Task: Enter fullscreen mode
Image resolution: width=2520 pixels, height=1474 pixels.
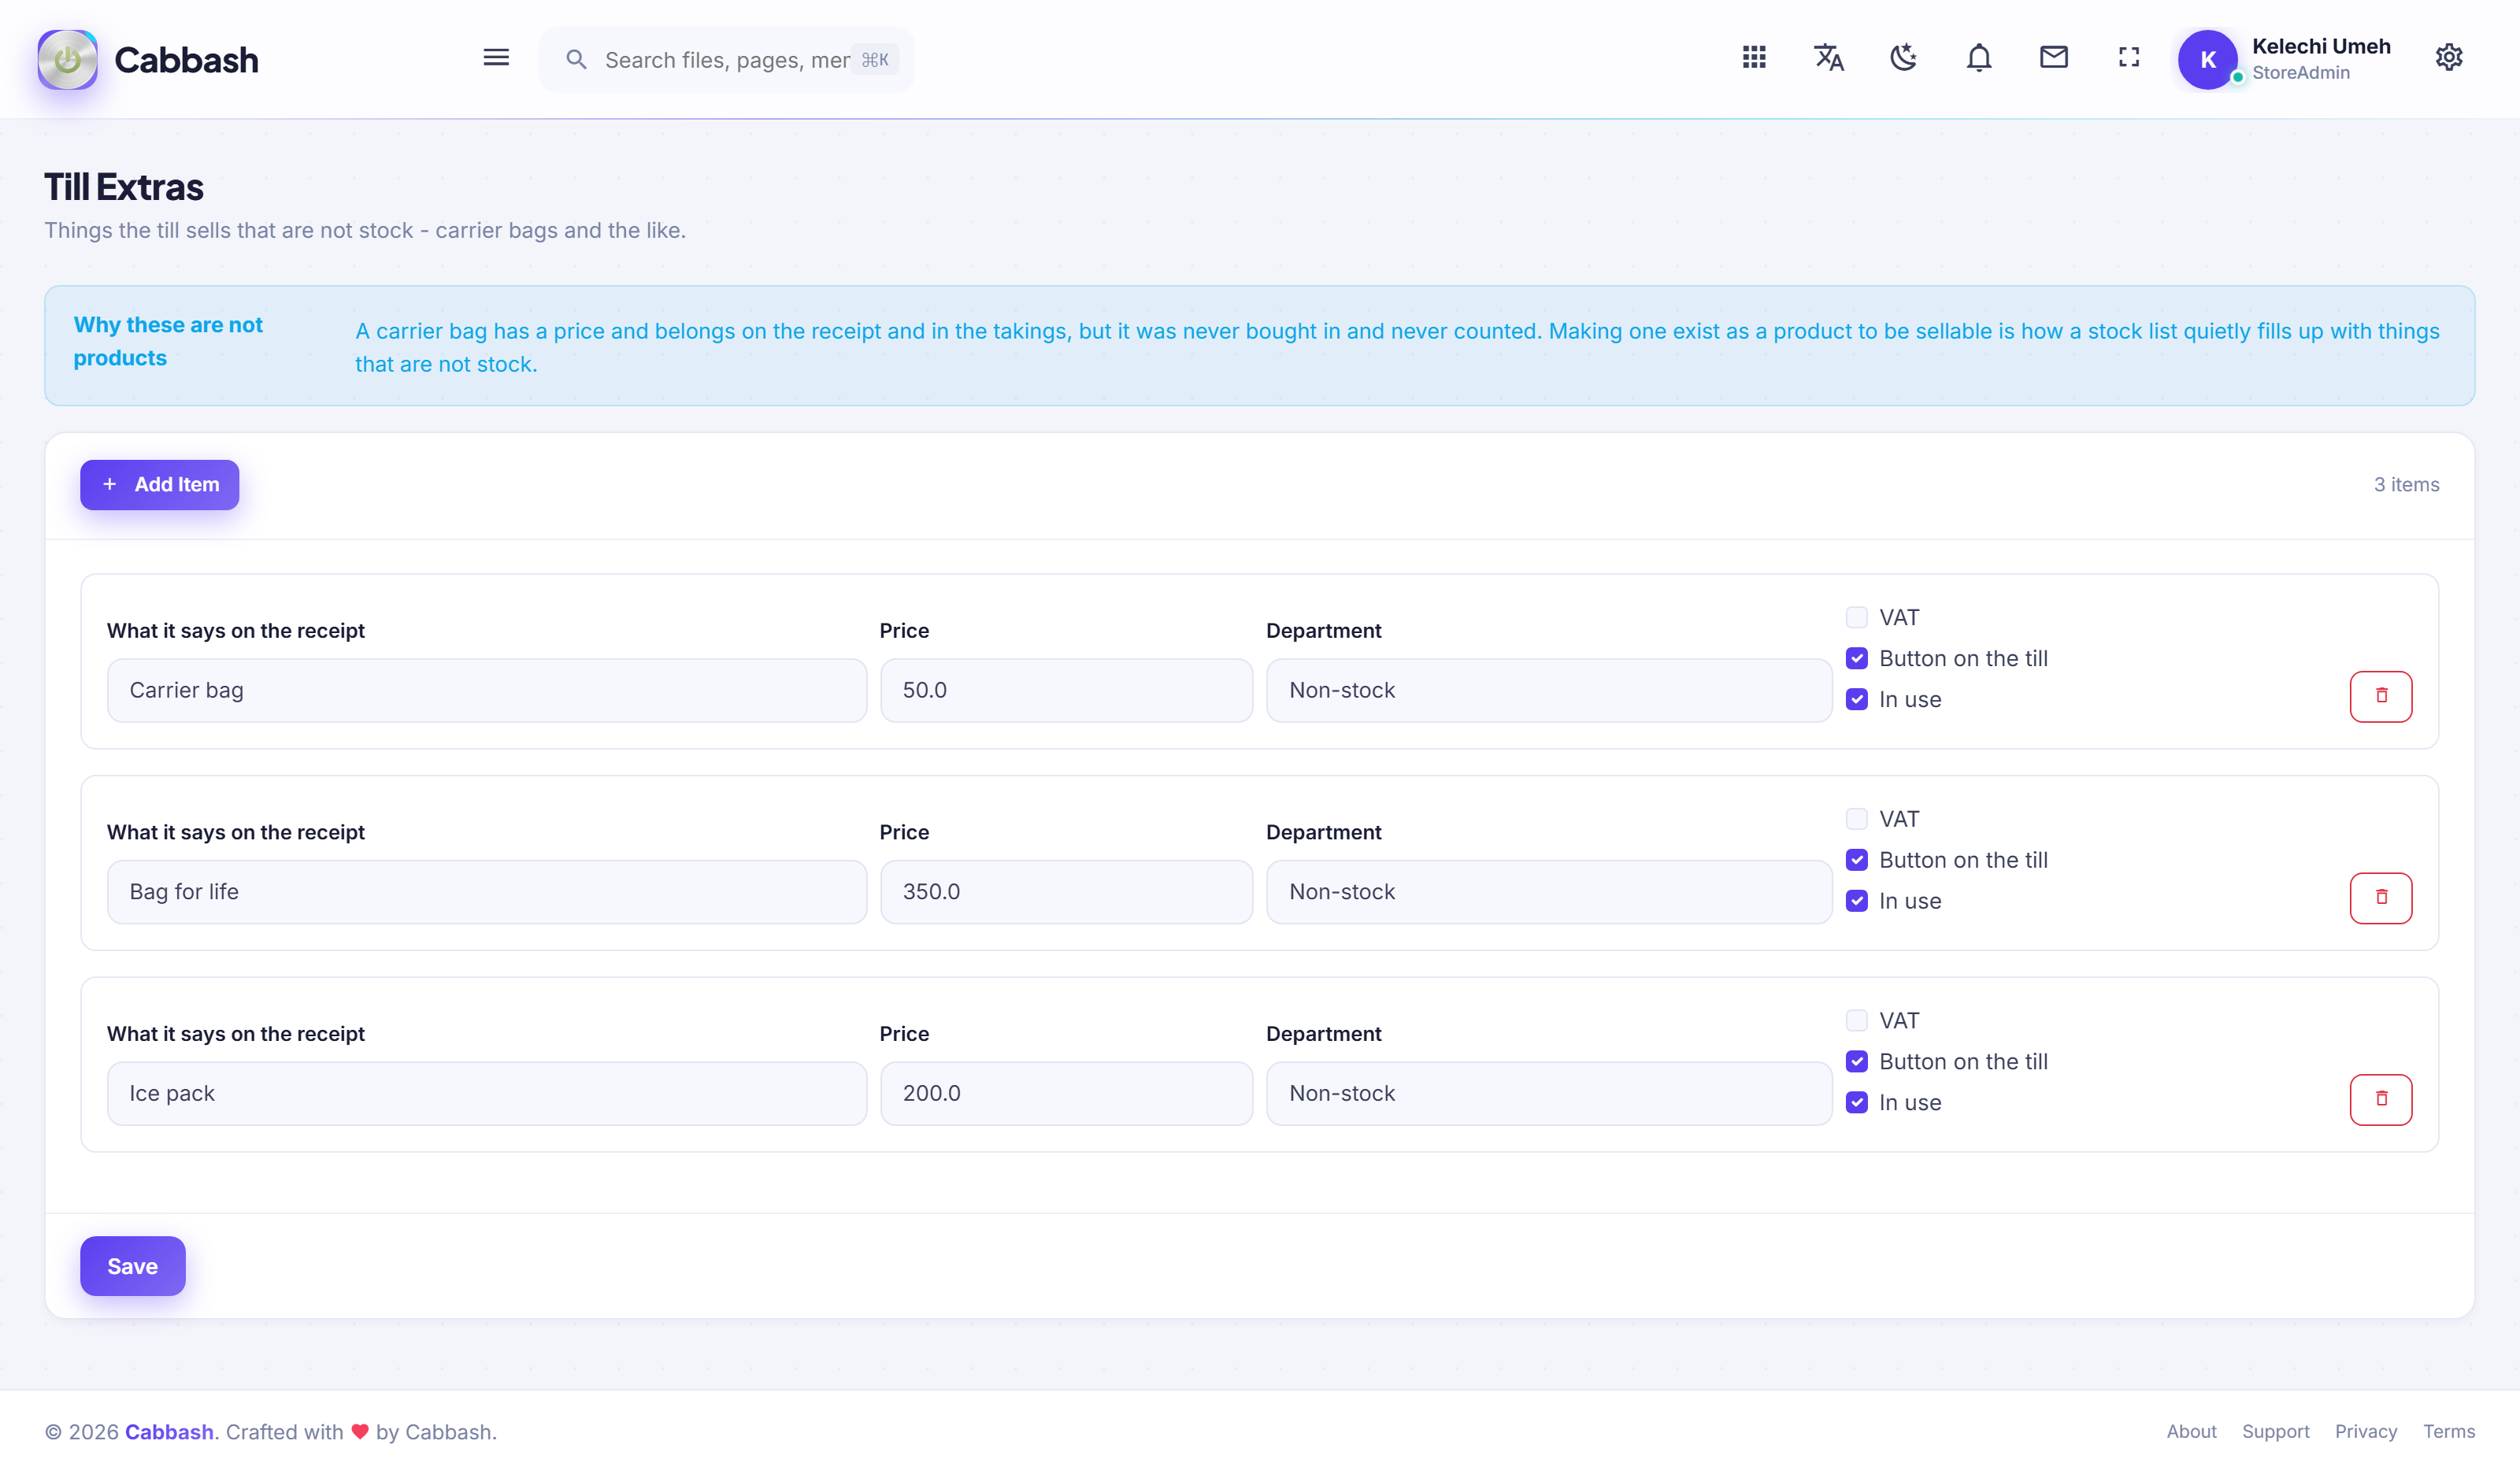Action: pos(2129,58)
